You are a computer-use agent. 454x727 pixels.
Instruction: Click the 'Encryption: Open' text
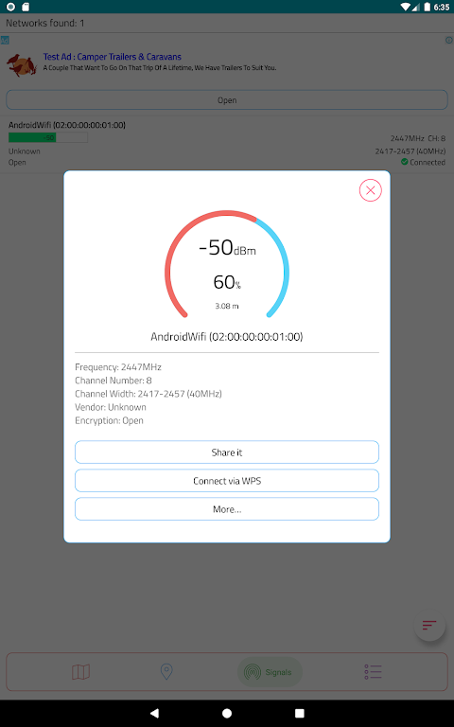tap(109, 420)
